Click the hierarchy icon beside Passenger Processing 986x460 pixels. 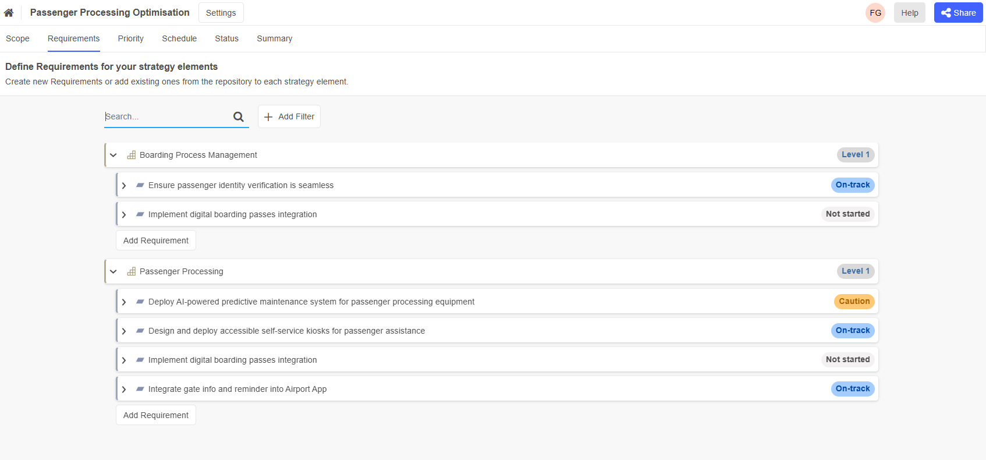coord(130,271)
